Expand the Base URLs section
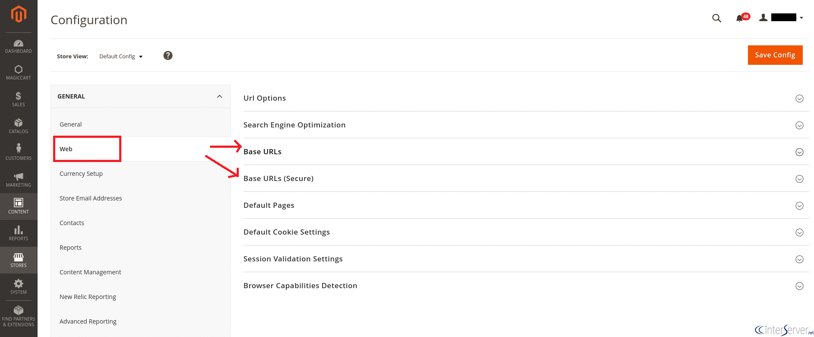Screen dimensions: 814x337 pos(526,152)
